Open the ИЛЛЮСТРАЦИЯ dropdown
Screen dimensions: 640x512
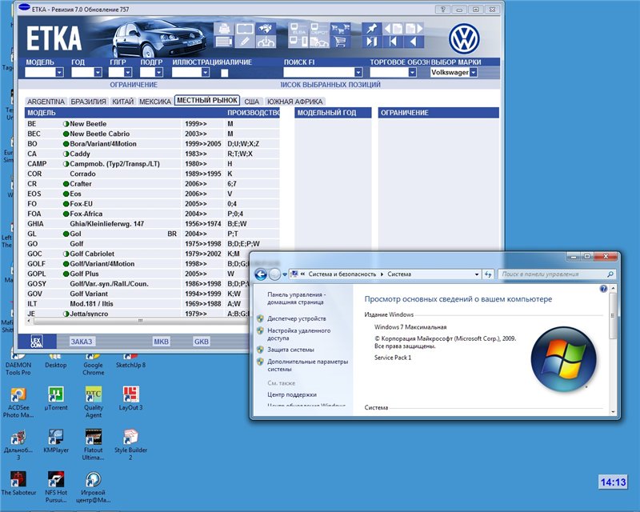(206, 72)
